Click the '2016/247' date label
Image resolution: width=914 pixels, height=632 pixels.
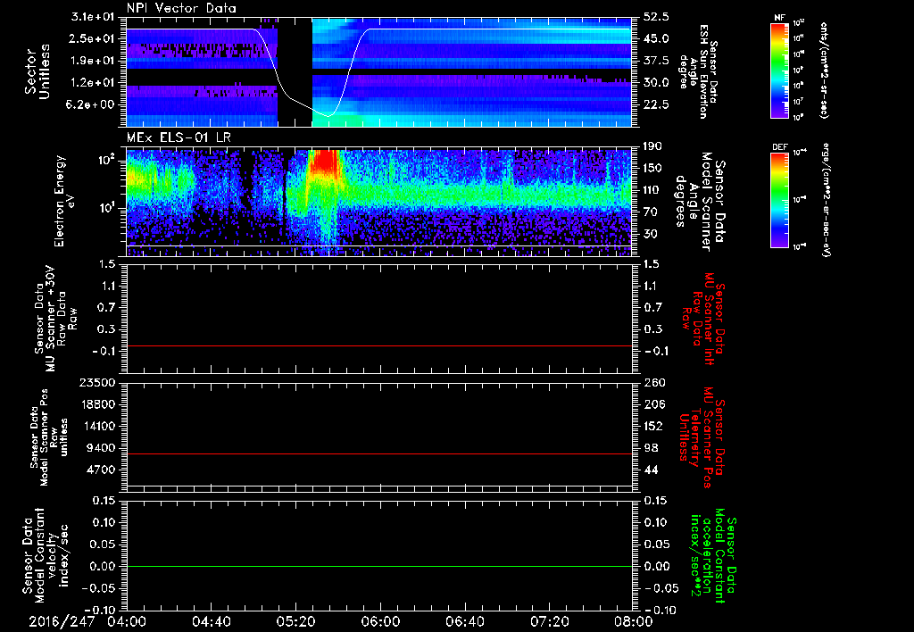pyautogui.click(x=62, y=621)
